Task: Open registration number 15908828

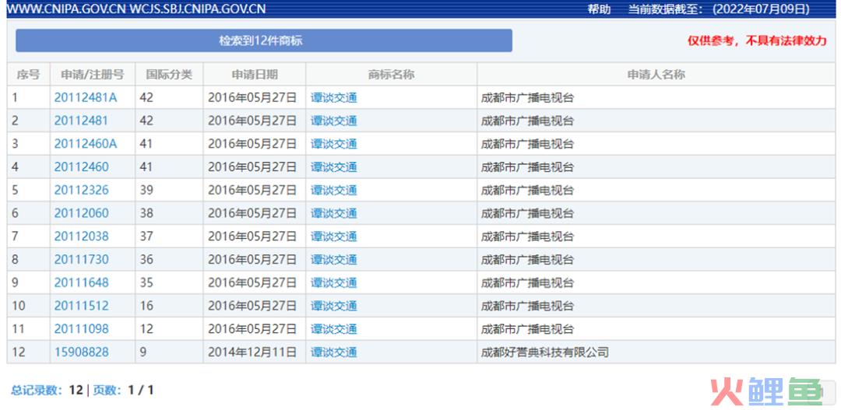Action: click(81, 352)
